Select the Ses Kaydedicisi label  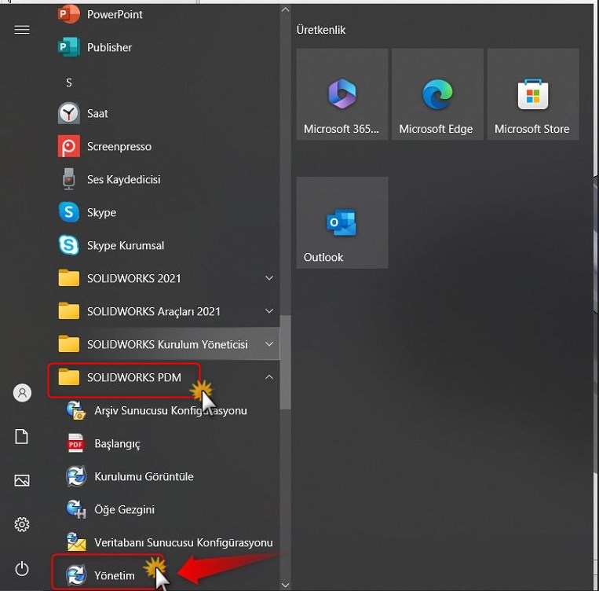(124, 179)
